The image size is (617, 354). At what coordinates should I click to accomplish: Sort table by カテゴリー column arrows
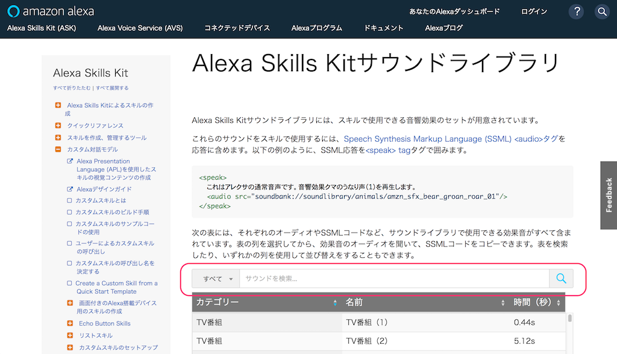[x=335, y=302]
